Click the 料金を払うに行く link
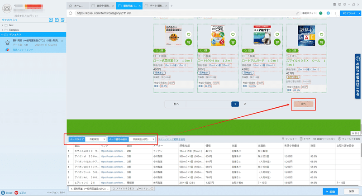The height and width of the screenshot is (196, 362). tap(26, 16)
